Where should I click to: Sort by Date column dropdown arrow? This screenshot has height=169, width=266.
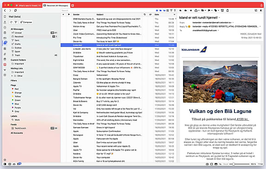pos(174,14)
